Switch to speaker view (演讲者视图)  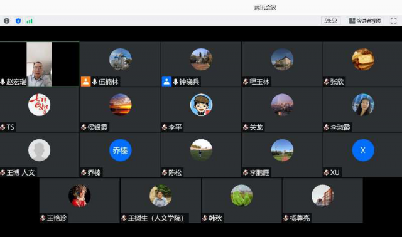point(365,21)
